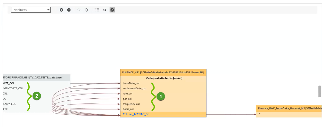Image resolution: width=322 pixels, height=127 pixels.
Task: Select the frequency_col attribute
Action: point(131,104)
